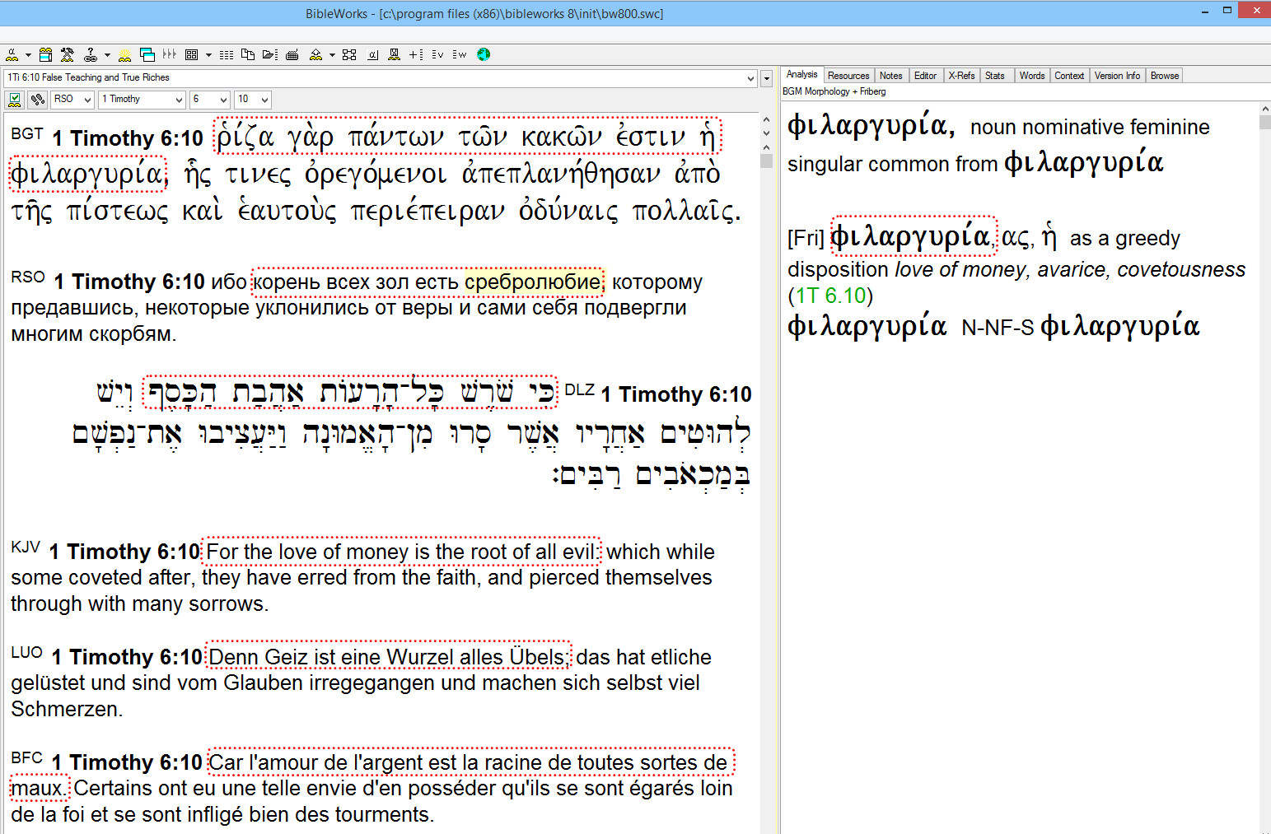Click the DLZ version label
Image resolution: width=1271 pixels, height=834 pixels.
click(580, 389)
